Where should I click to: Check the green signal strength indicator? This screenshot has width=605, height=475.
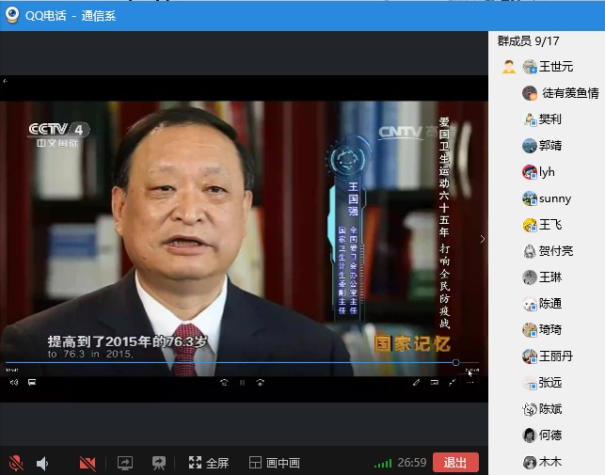pyautogui.click(x=383, y=463)
